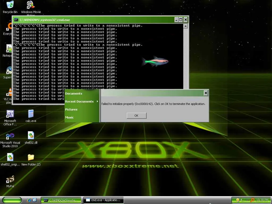Viewport: 272px width, 204px height.
Task: Click the cmd.exe window title bar text
Action: click(45, 20)
